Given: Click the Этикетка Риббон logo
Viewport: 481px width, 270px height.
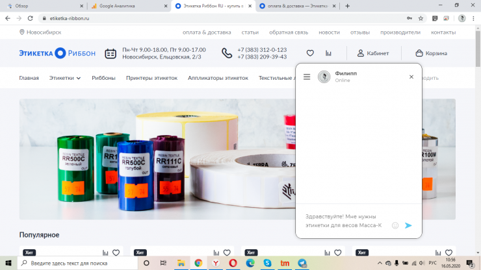Looking at the screenshot, I should [x=57, y=53].
